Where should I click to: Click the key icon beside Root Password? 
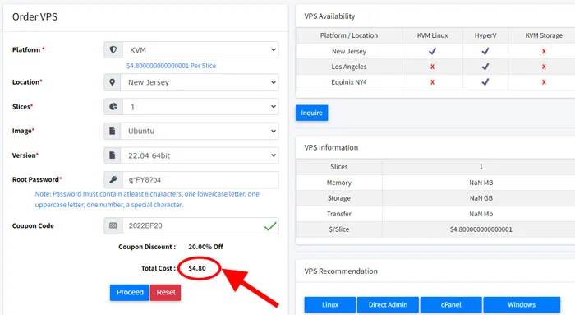coord(113,180)
